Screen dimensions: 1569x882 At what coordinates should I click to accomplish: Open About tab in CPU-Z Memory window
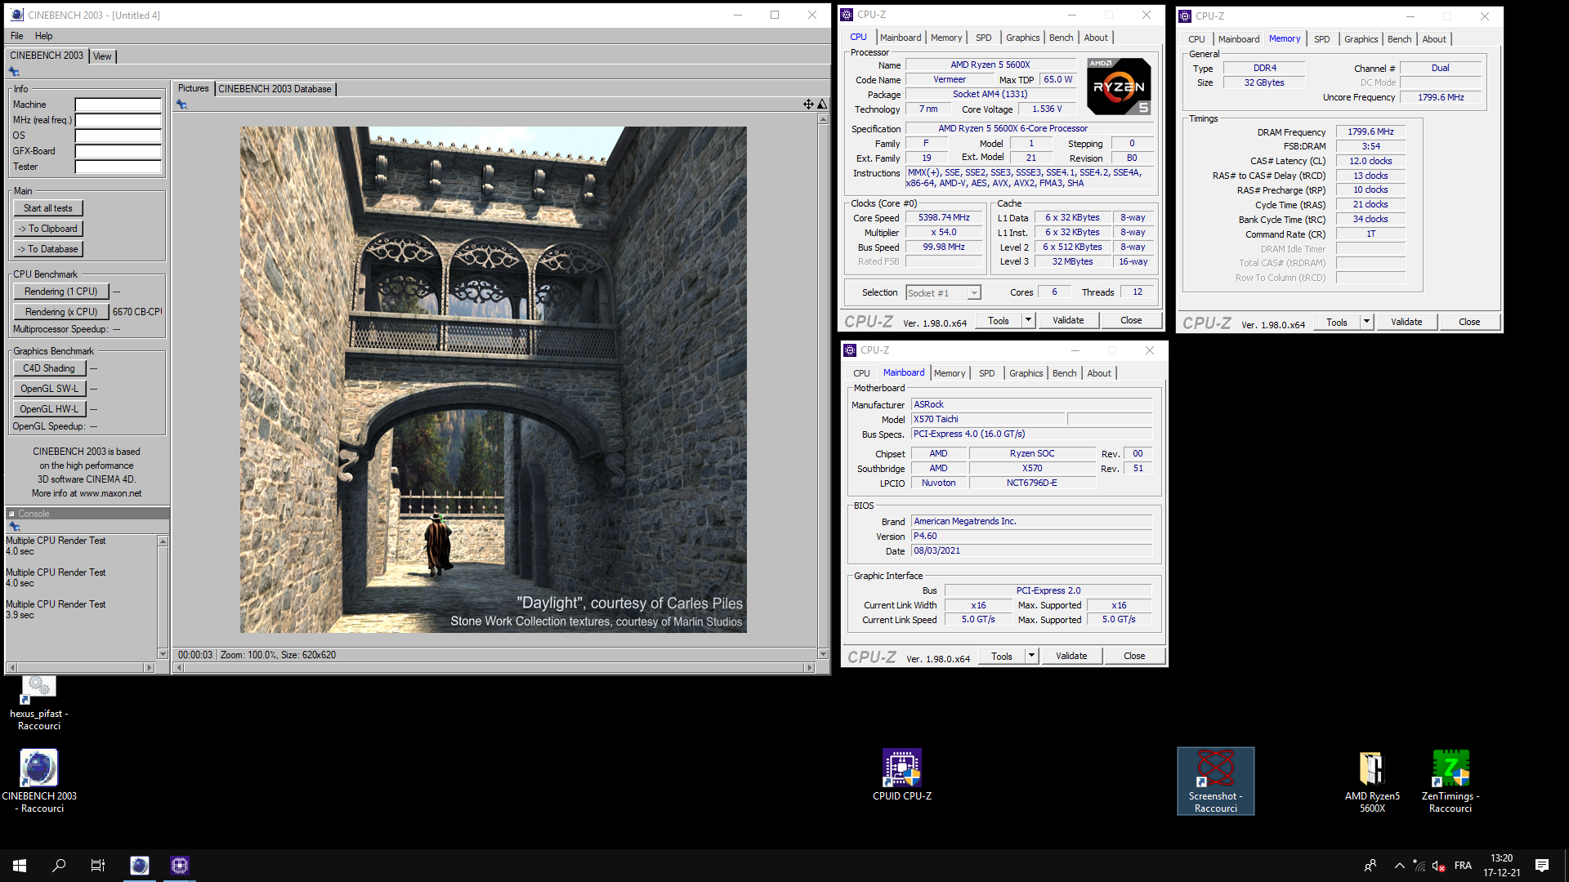point(1434,39)
